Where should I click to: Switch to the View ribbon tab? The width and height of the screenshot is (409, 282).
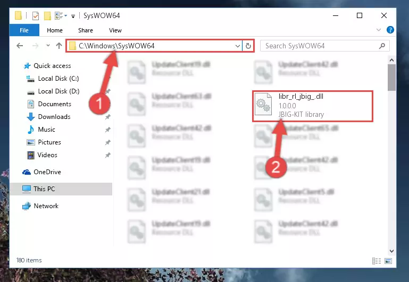click(115, 30)
